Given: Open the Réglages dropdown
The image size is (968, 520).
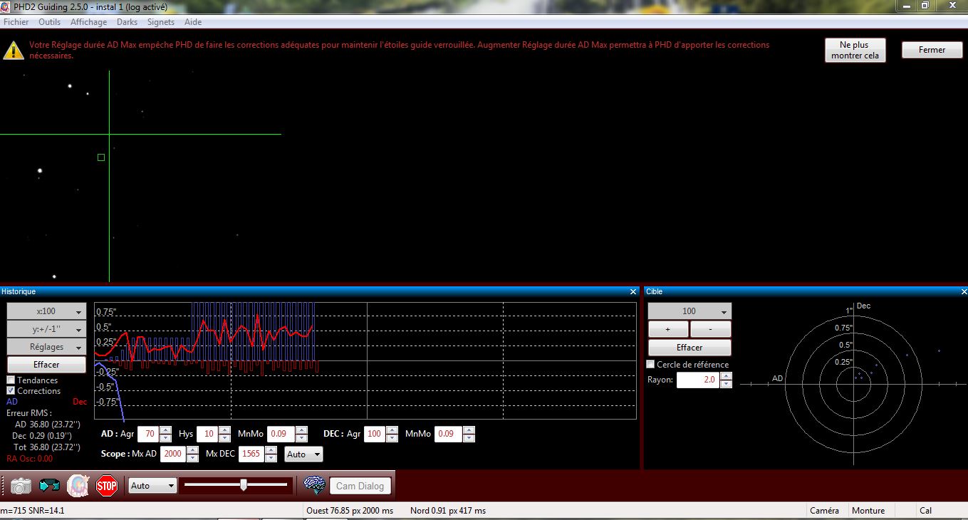Looking at the screenshot, I should click(46, 347).
